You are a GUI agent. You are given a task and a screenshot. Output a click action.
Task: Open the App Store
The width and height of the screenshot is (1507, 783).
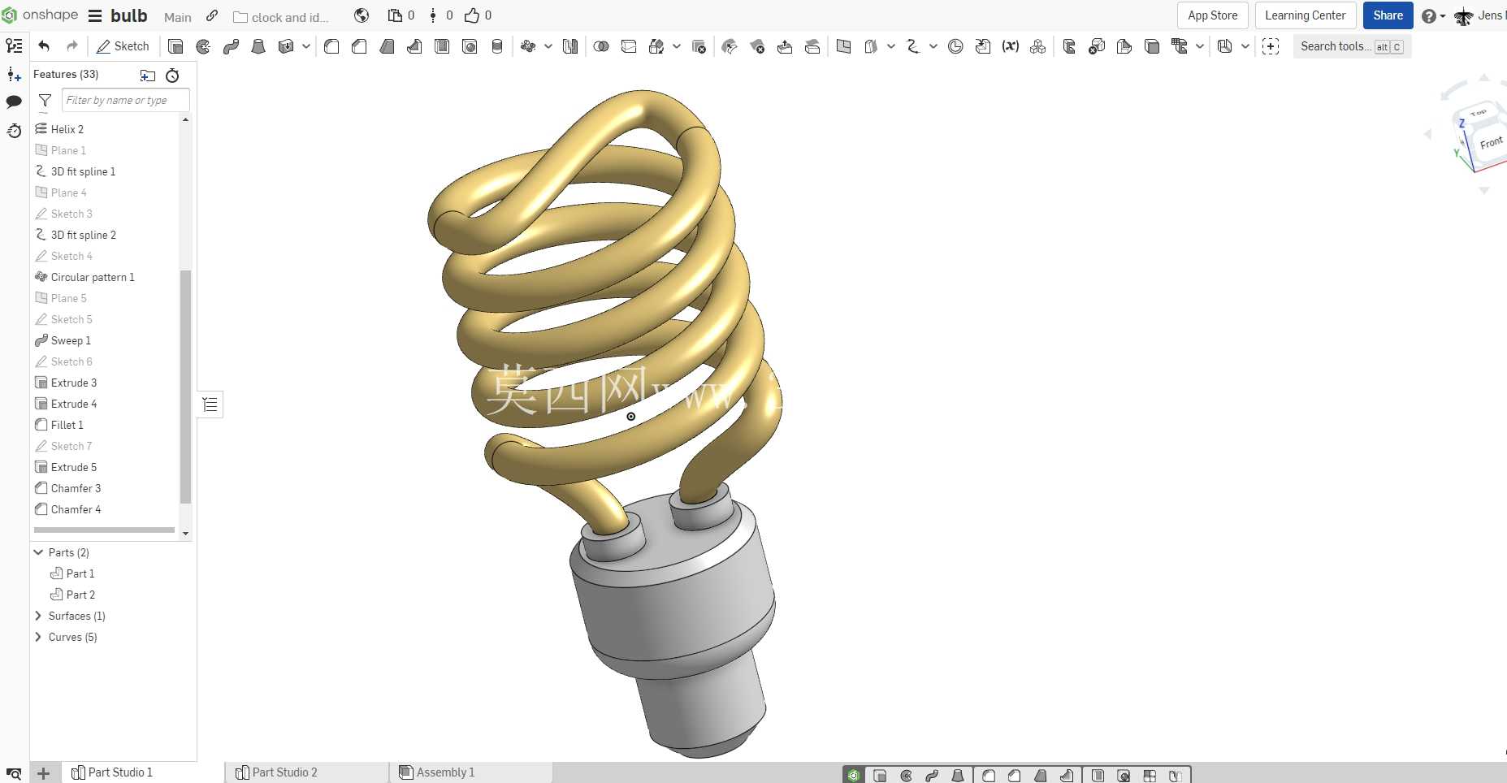click(1212, 15)
